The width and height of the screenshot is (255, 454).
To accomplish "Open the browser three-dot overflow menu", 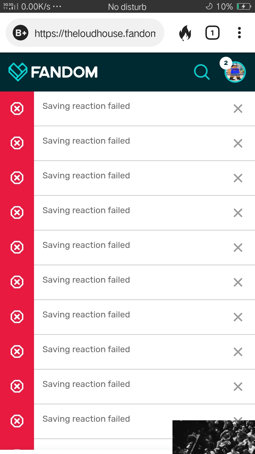I will pos(239,33).
